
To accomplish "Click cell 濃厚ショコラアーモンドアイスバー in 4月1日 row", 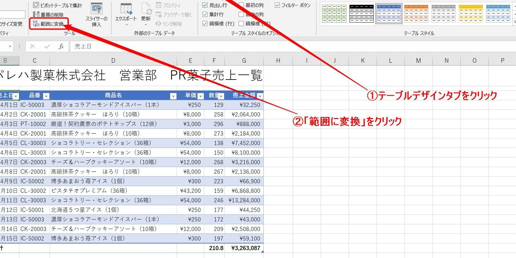I will click(x=113, y=105).
